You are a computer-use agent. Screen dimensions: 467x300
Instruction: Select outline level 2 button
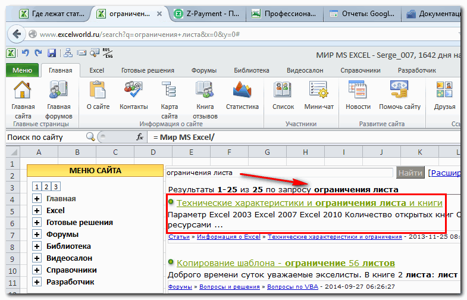click(46, 187)
